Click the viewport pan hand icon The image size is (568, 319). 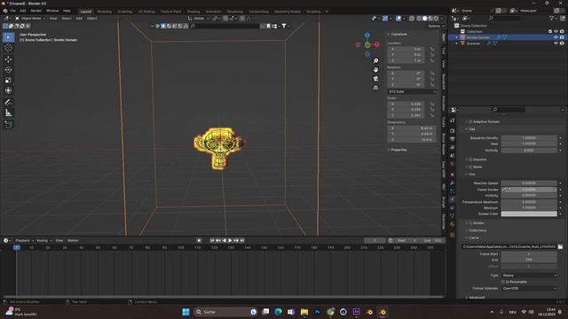point(375,69)
